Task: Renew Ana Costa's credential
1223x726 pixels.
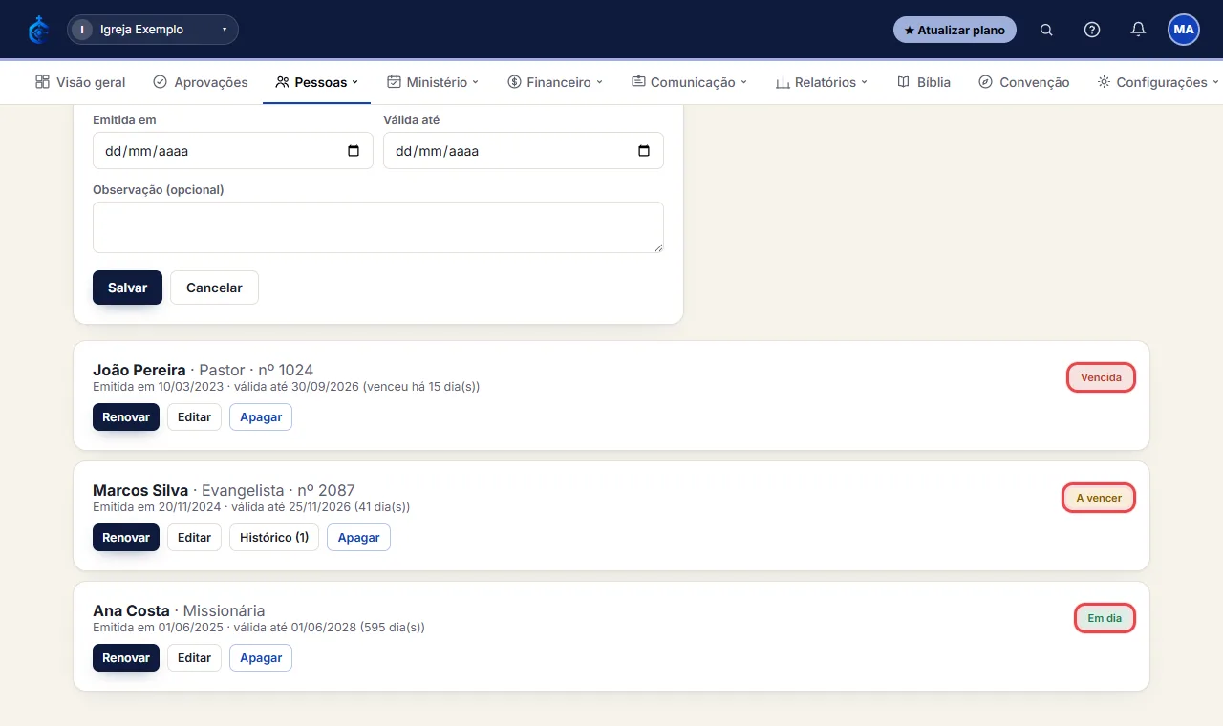Action: click(x=126, y=658)
